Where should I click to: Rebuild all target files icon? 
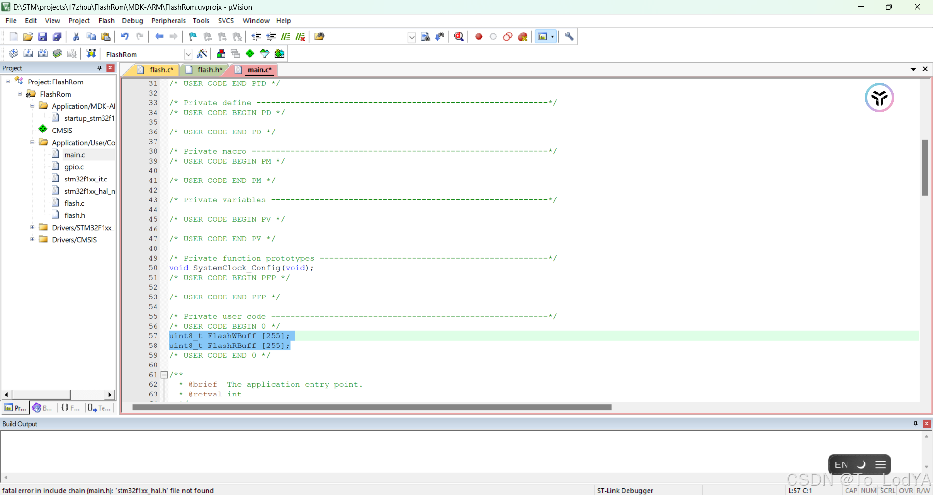(x=43, y=53)
